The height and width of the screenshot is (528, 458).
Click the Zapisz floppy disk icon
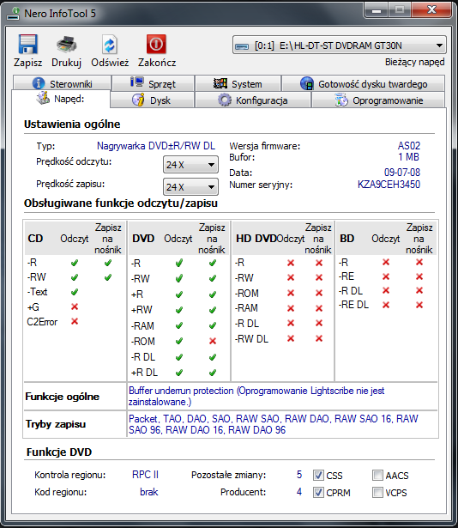28,44
